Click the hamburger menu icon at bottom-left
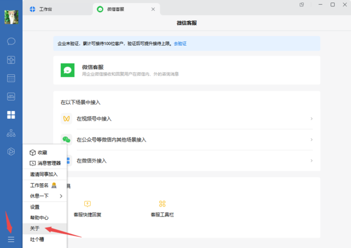Screen dimensions: 351x248 point(11,240)
